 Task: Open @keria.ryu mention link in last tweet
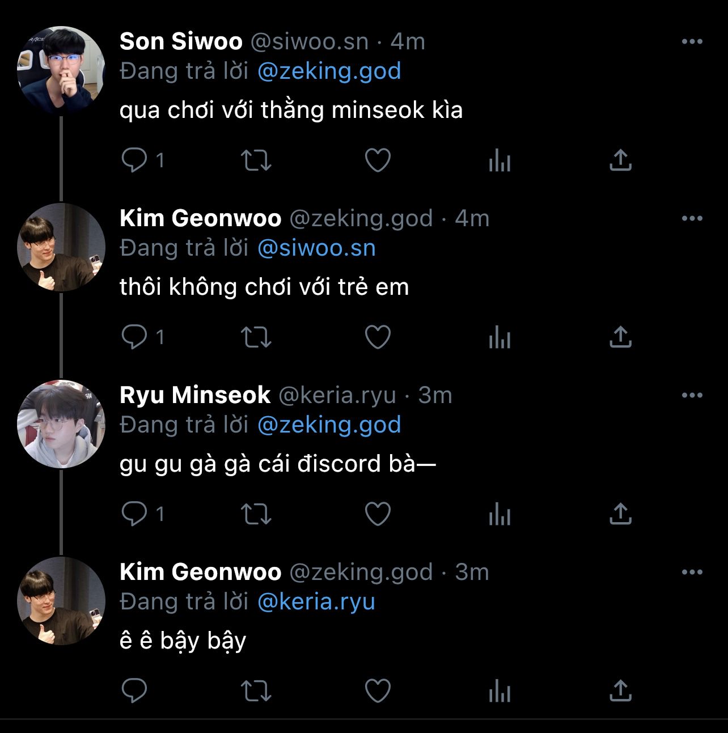[x=316, y=601]
